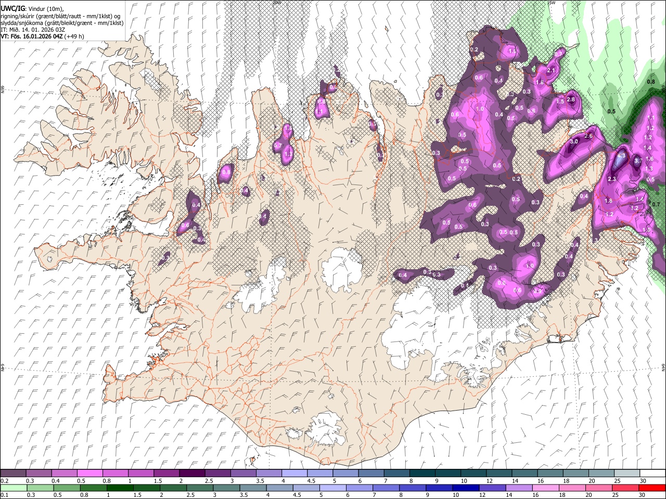Click the 'VT: Fös. 16.01.2026 04Z' valid time
The height and width of the screenshot is (499, 666).
[x=32, y=36]
